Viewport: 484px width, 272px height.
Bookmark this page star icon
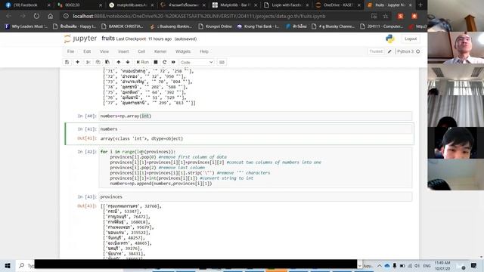coord(386,16)
